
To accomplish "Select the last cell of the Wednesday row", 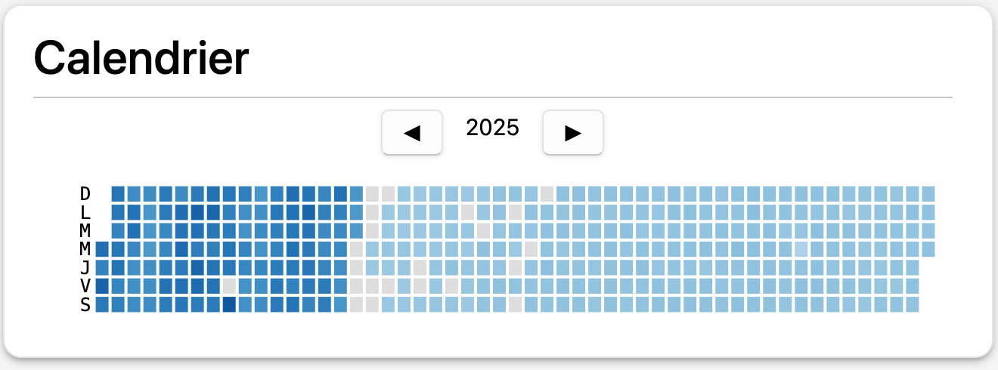I will [928, 249].
